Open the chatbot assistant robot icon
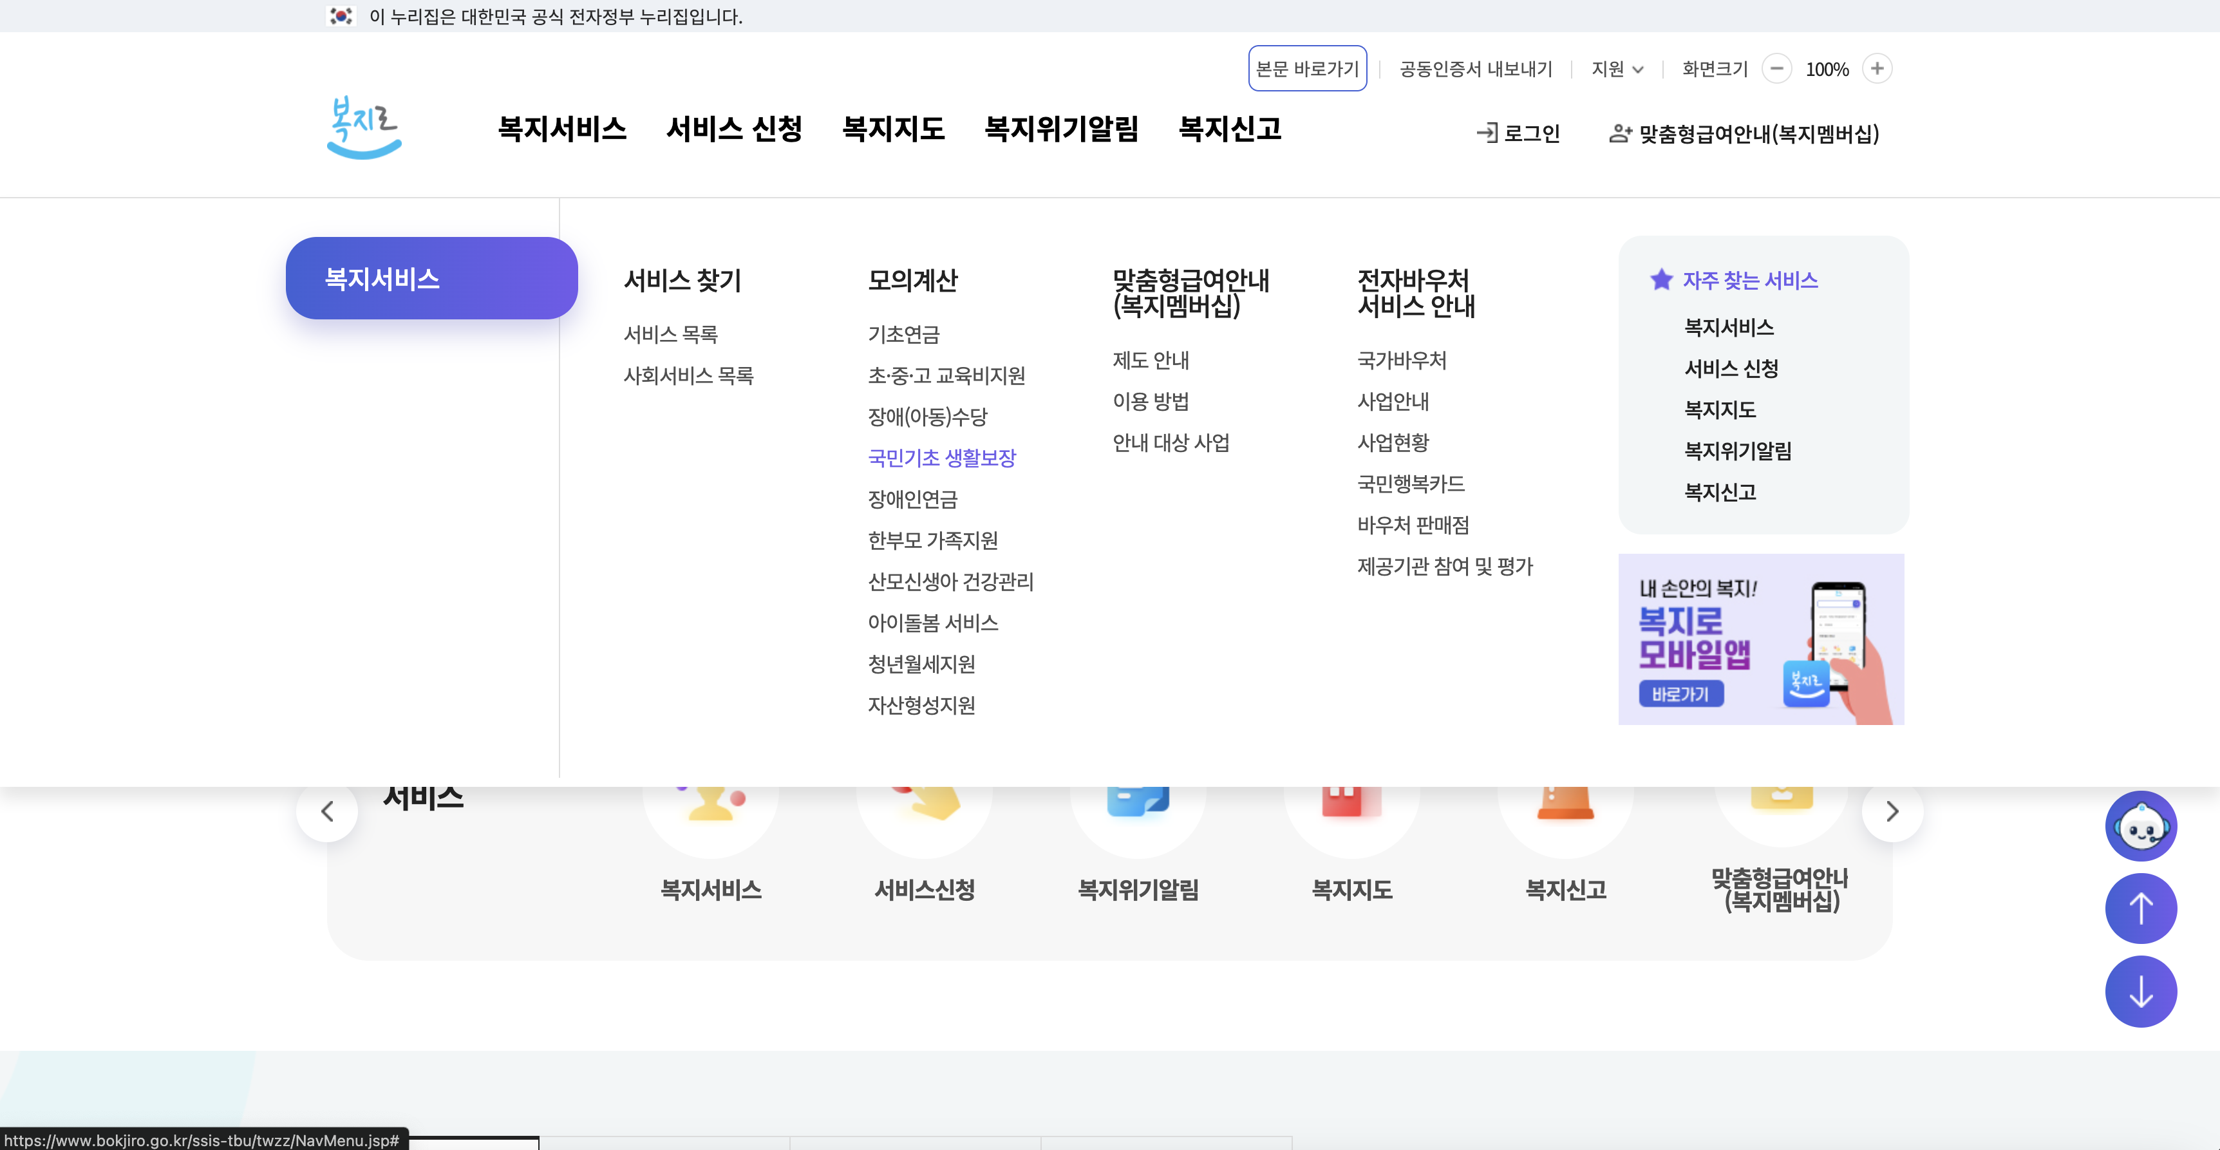This screenshot has height=1150, width=2220. pyautogui.click(x=2141, y=825)
